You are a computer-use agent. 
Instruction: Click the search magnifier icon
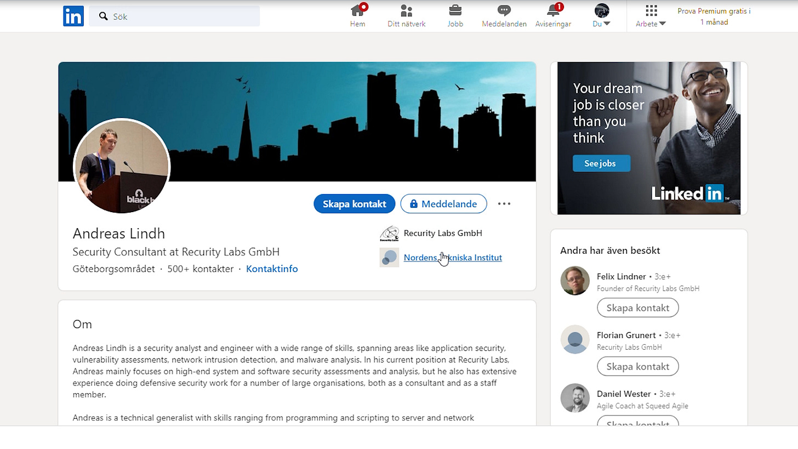coord(103,16)
